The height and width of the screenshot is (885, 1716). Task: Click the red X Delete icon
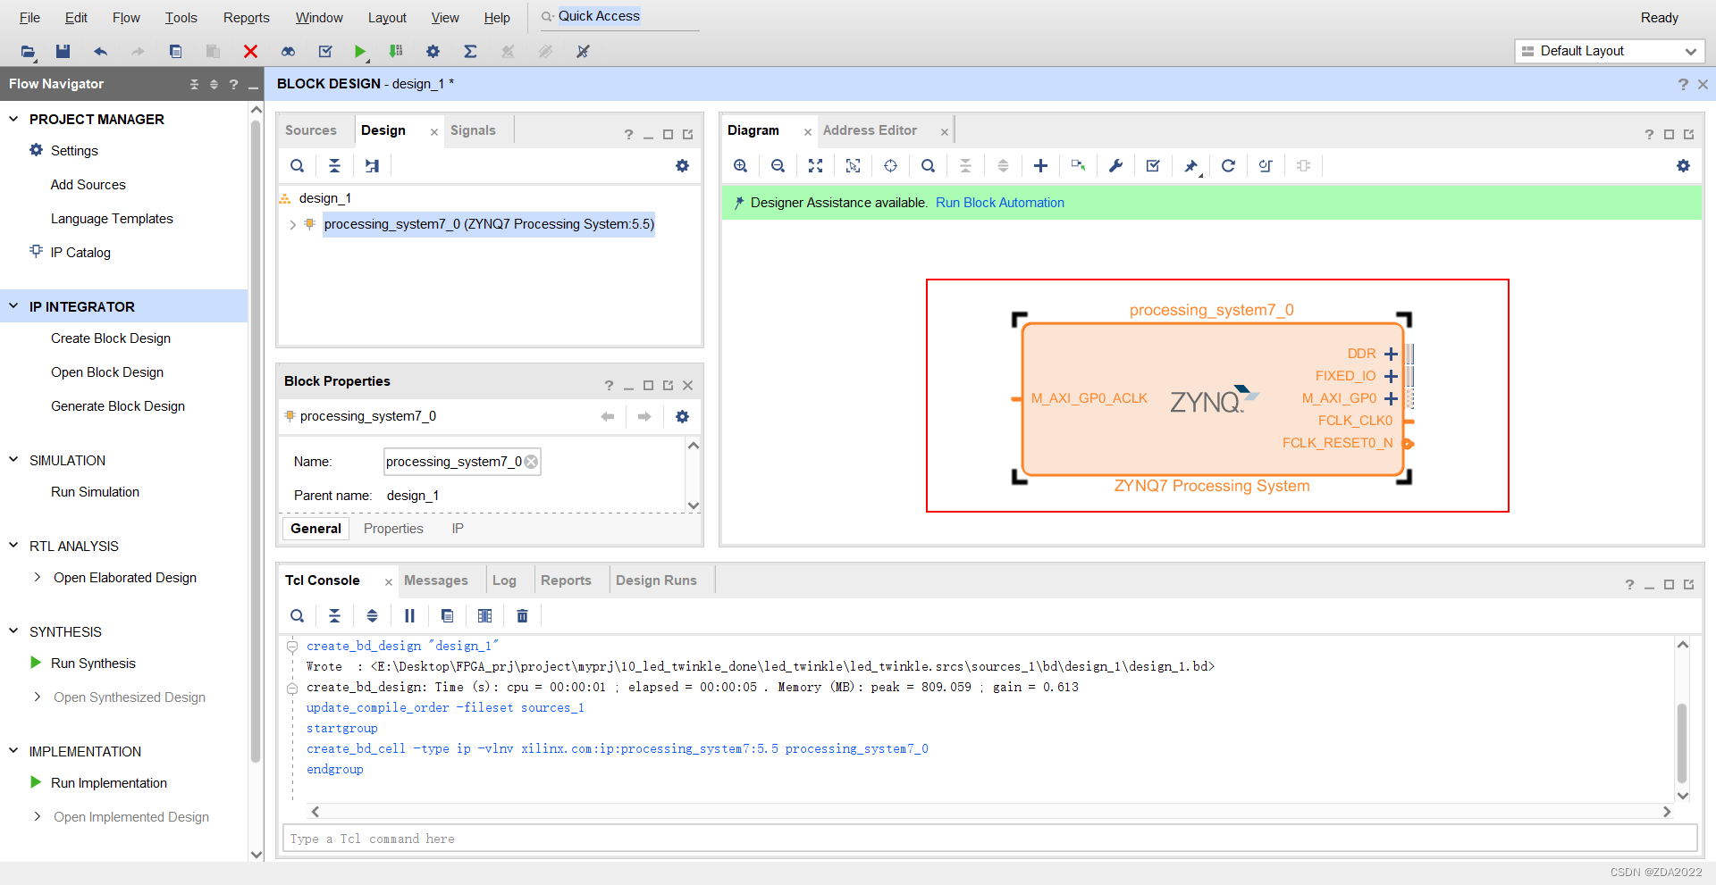pos(250,52)
